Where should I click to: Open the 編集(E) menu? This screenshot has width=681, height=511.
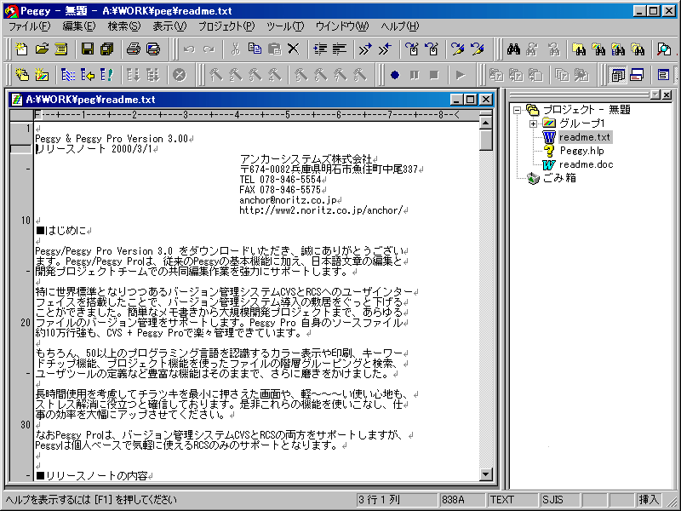[x=78, y=26]
